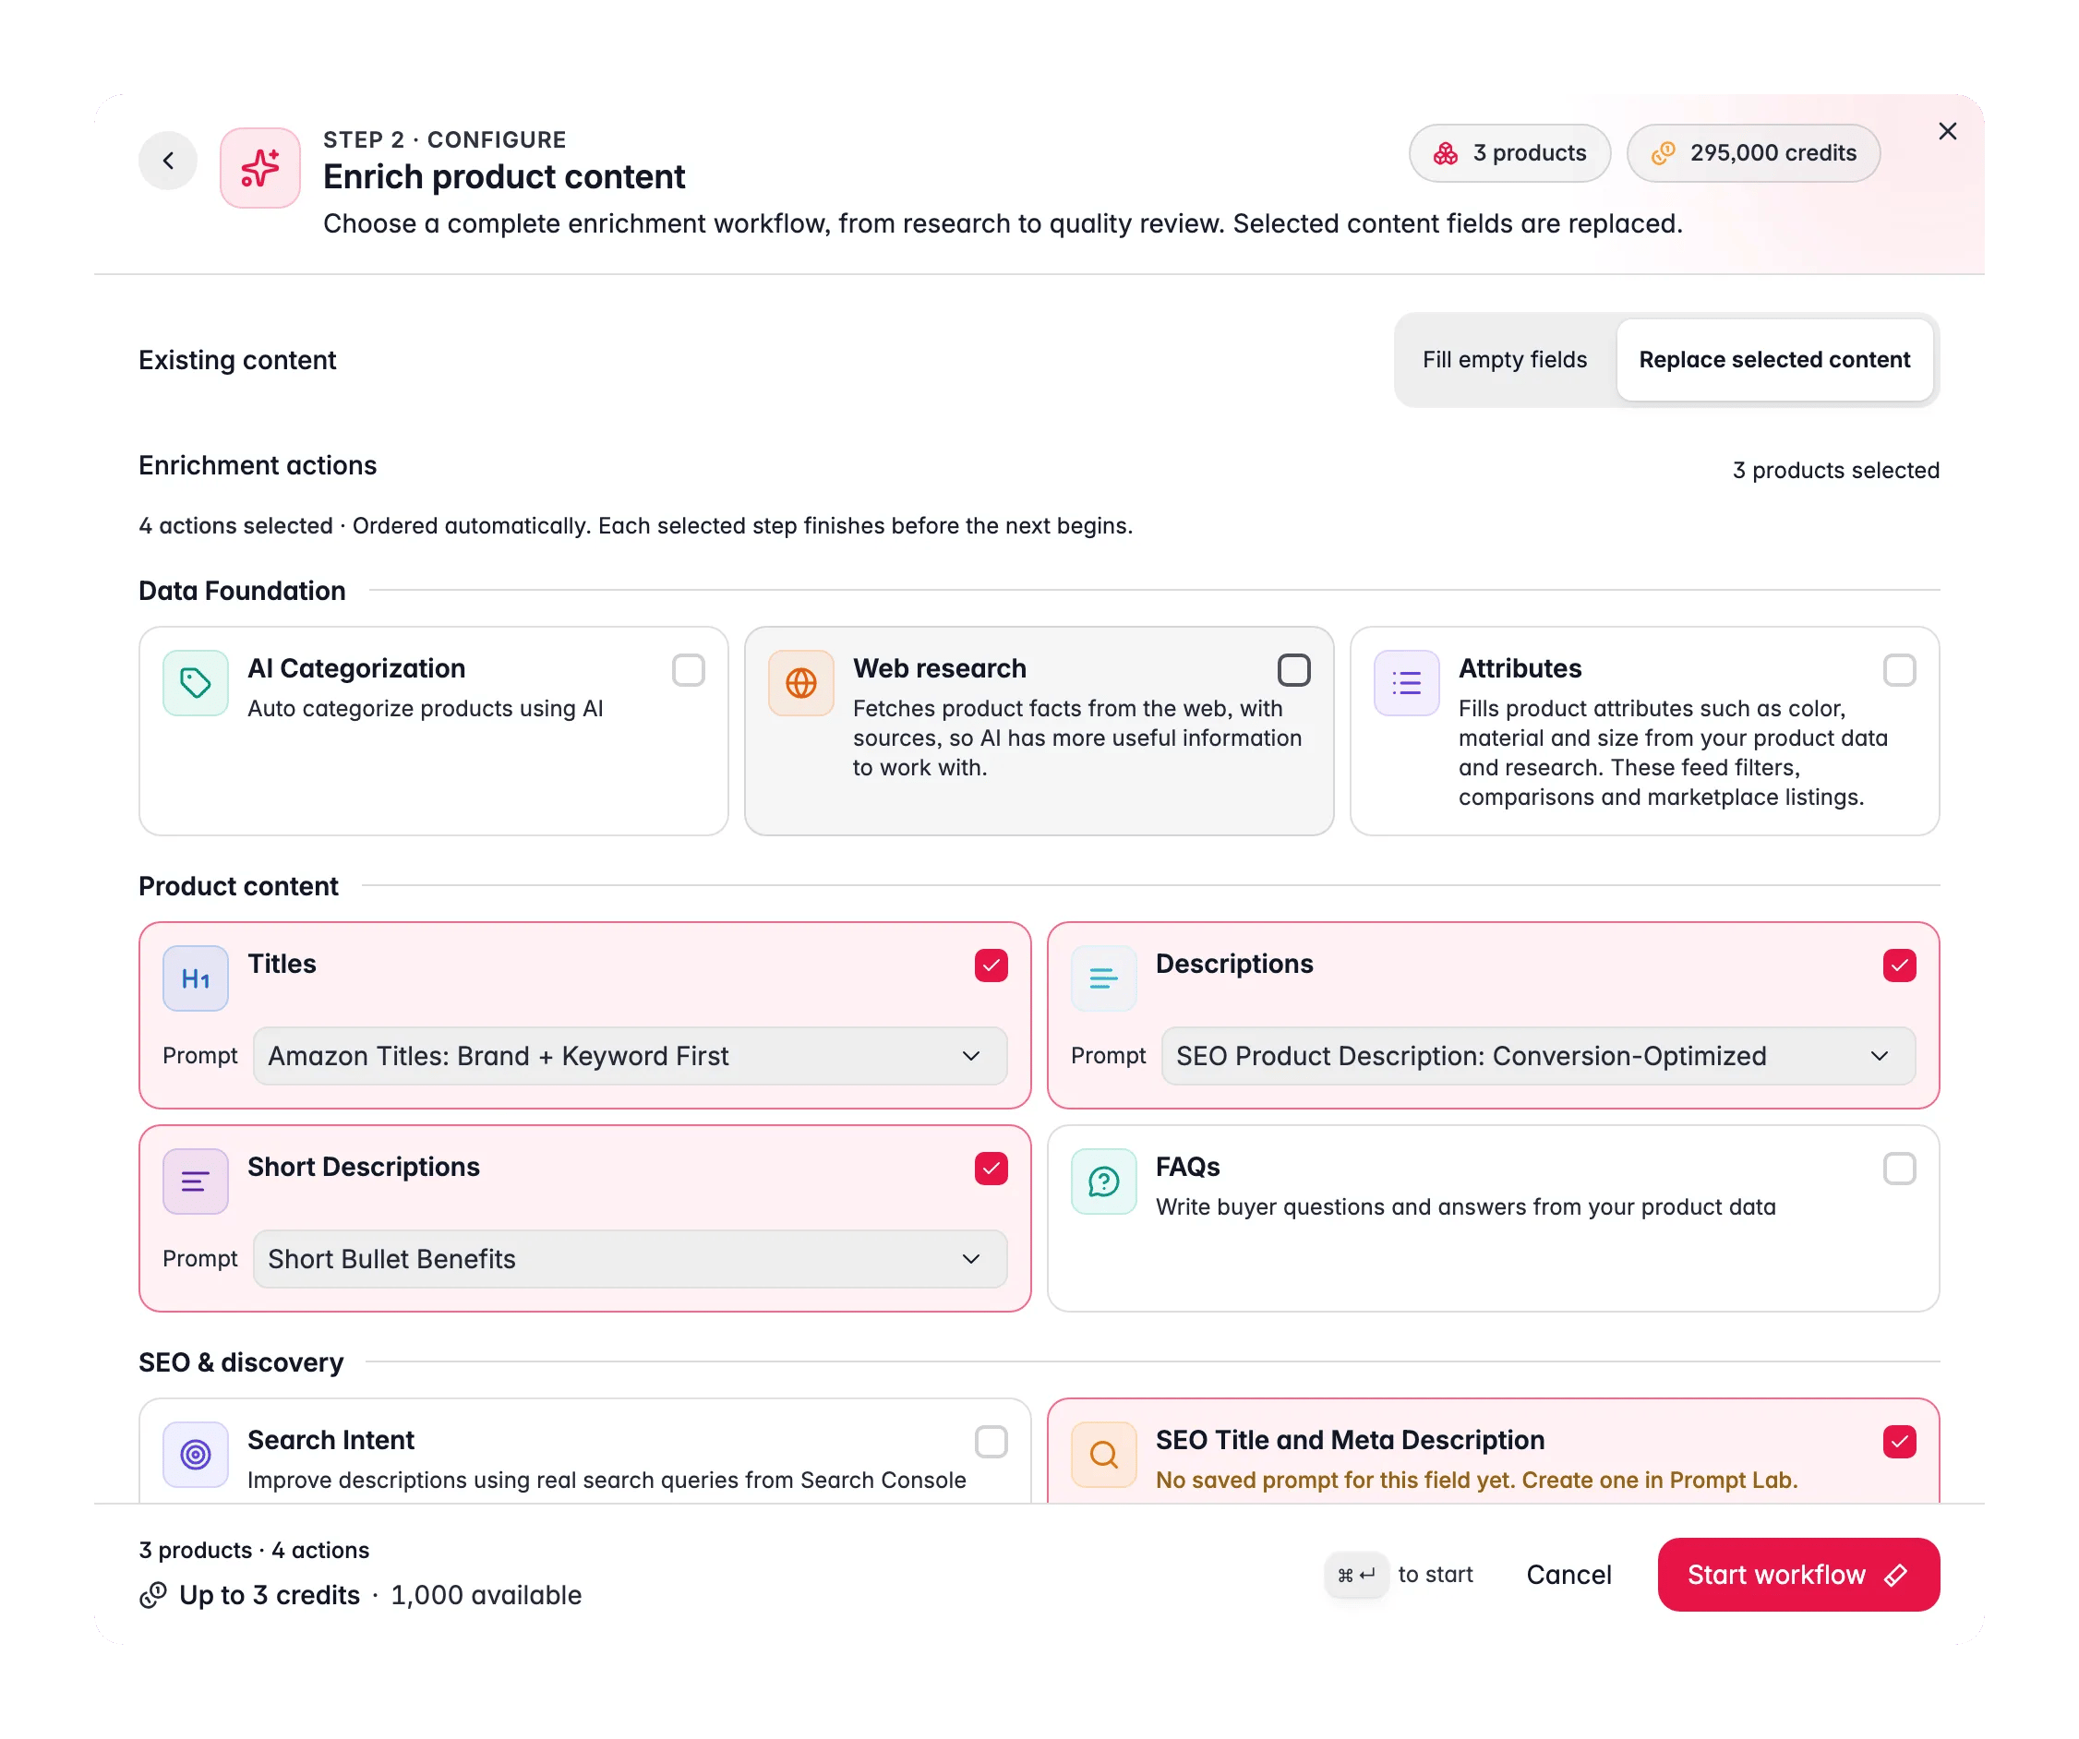Uncheck SEO Title and Meta Description checkbox
2079x1739 pixels.
click(1900, 1442)
